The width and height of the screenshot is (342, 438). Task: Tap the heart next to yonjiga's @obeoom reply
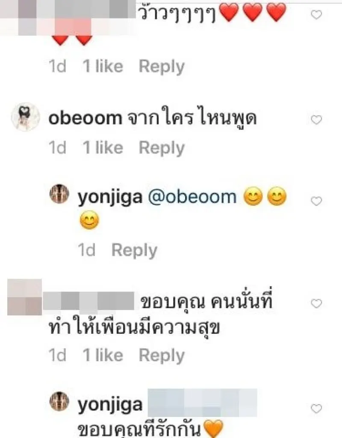pyautogui.click(x=316, y=201)
